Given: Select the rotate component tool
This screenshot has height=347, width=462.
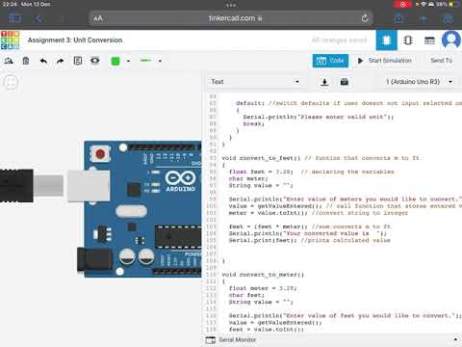Looking at the screenshot, I should (x=9, y=61).
